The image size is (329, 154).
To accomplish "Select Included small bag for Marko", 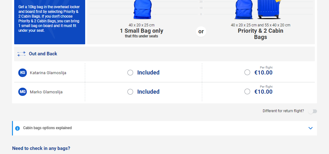I will pos(130,92).
